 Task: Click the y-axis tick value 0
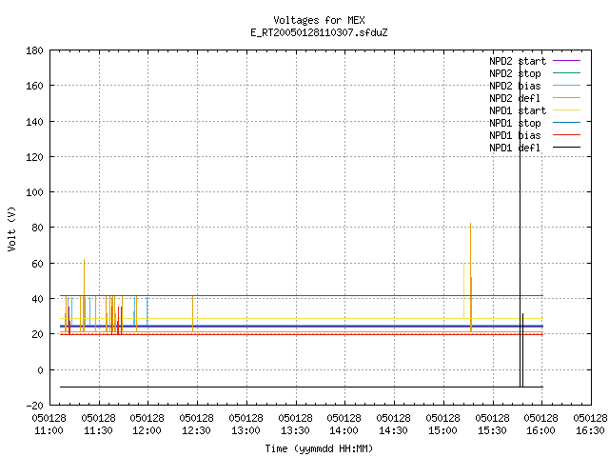click(40, 370)
